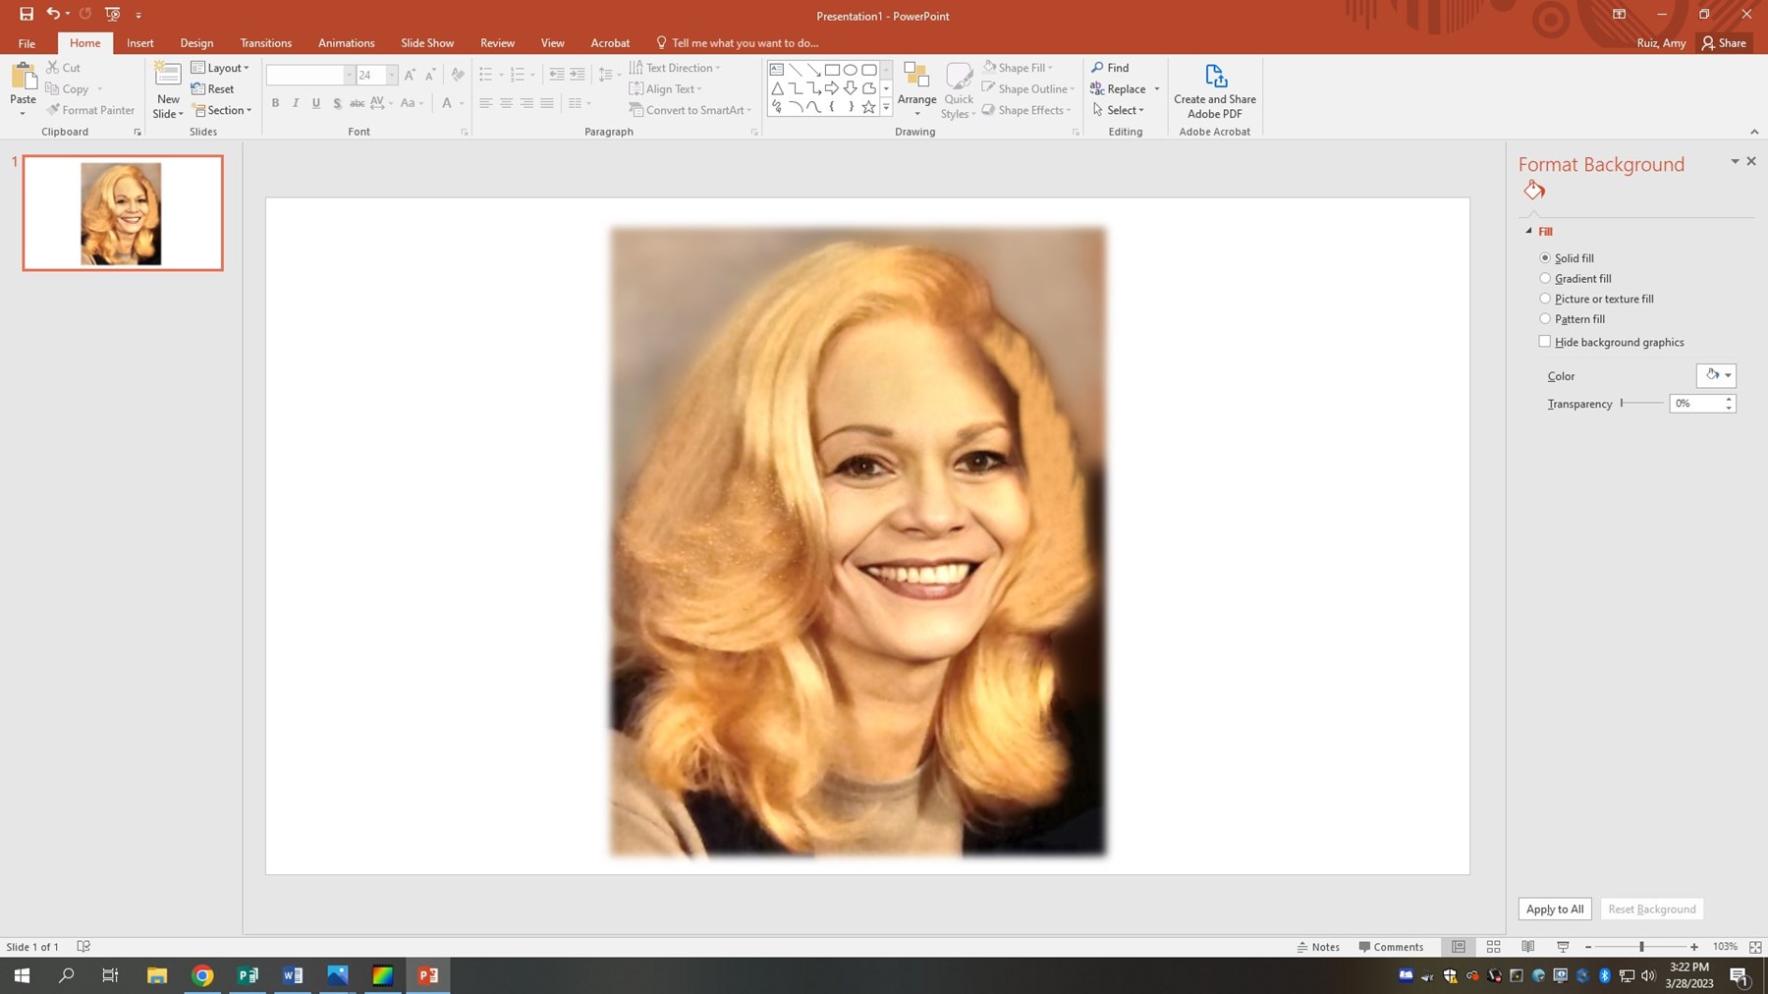1768x994 pixels.
Task: Click the Fill paint bucket icon in pane
Action: [1534, 191]
